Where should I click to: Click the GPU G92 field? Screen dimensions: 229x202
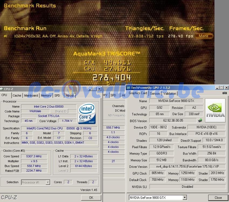[159, 108]
